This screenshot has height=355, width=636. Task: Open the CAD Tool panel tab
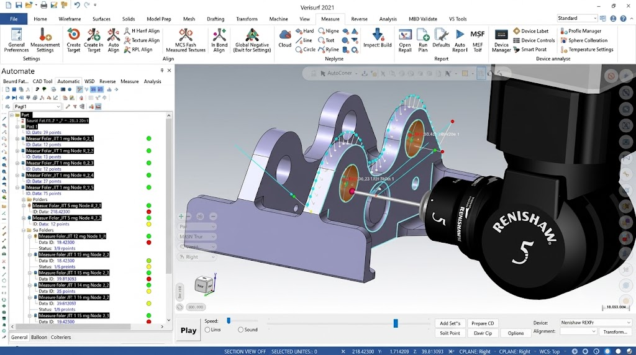pyautogui.click(x=43, y=81)
